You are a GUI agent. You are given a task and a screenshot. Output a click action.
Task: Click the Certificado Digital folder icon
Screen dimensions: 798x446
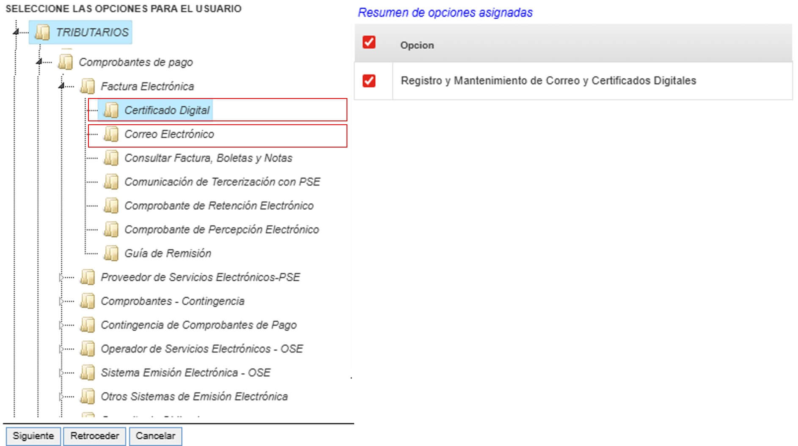tap(111, 110)
